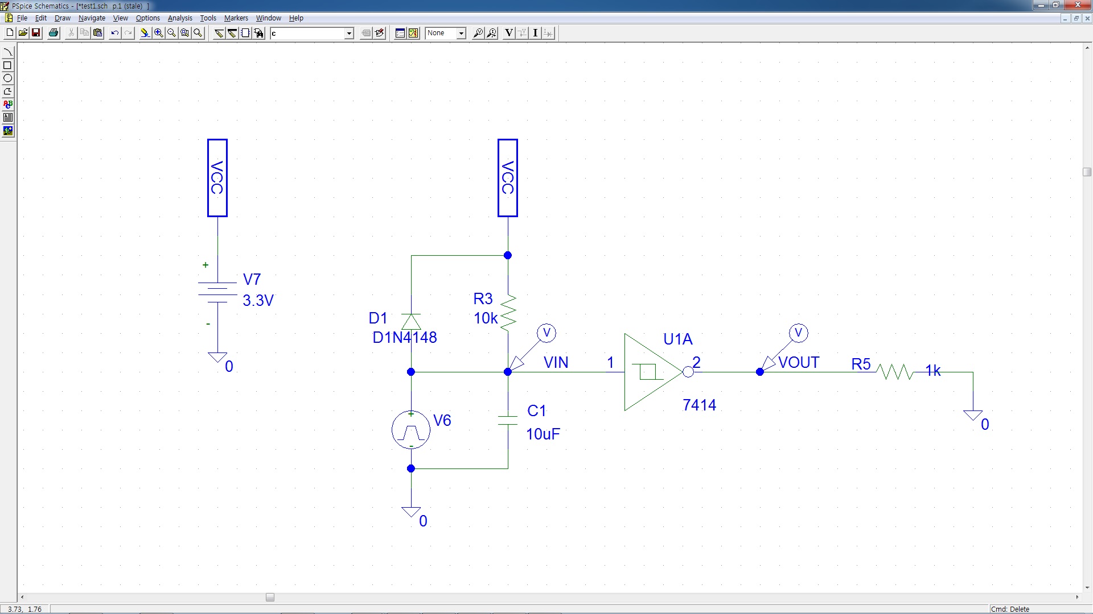Toggle bias current display I button
Screen dimensions: 1093x614
(x=535, y=33)
